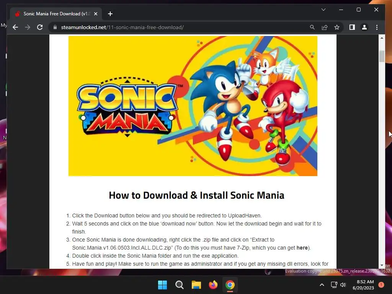The image size is (392, 294).
Task: Close the Sonic Mania Free Download tab
Action: click(x=95, y=14)
